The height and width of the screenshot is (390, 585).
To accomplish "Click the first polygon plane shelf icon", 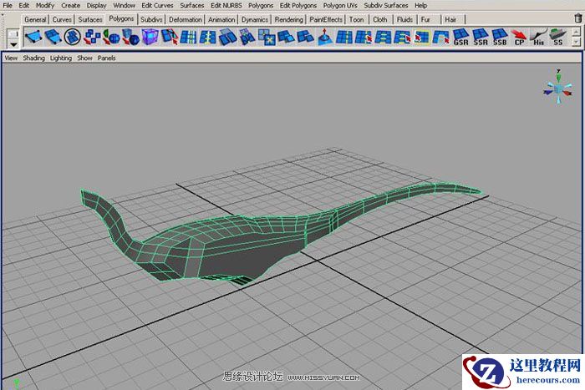I will [33, 37].
